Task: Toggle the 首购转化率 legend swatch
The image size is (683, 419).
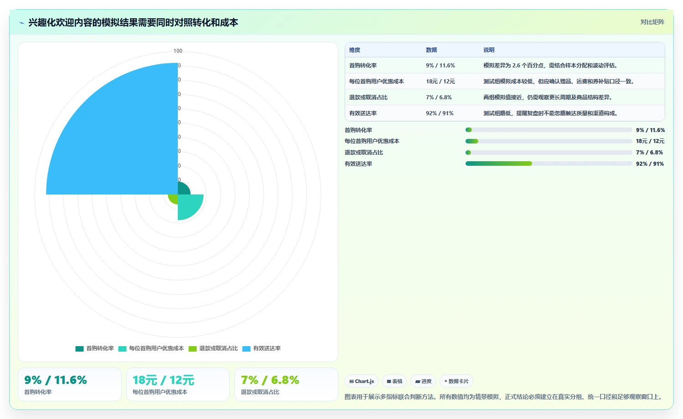Action: coord(79,348)
